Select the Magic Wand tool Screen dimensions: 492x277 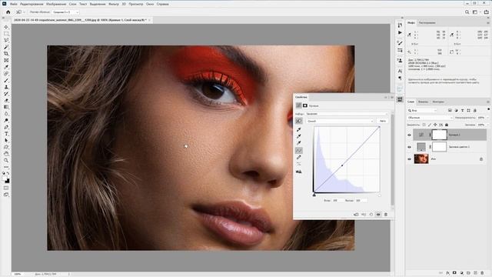6,47
